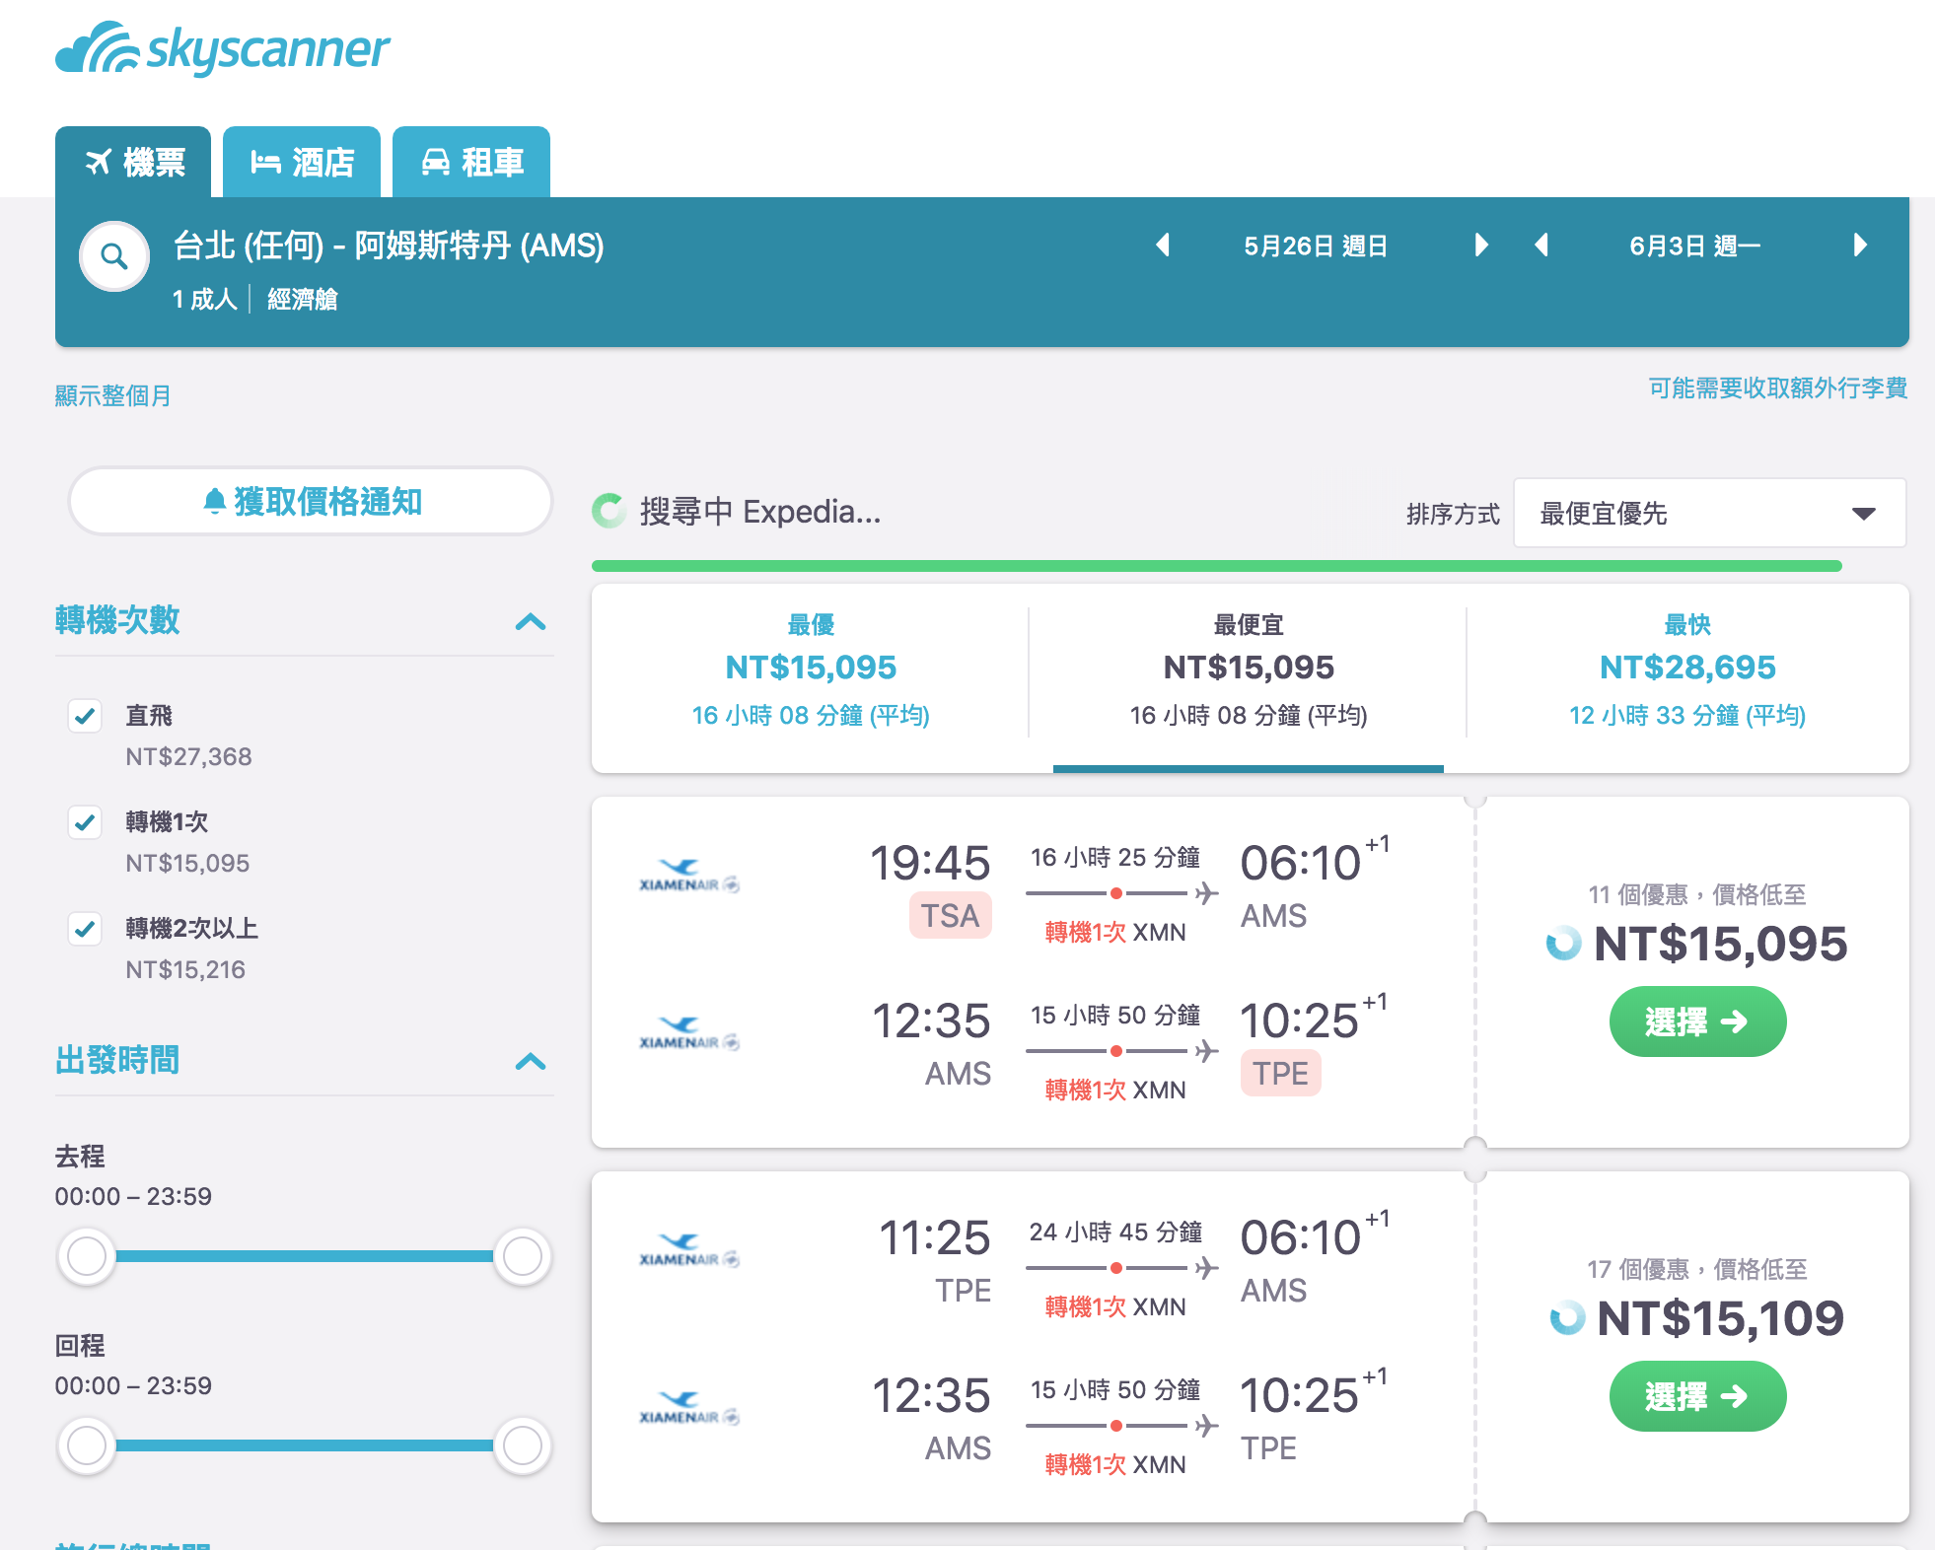The image size is (1935, 1550).
Task: Select the 機票 flights tab
Action: point(133,162)
